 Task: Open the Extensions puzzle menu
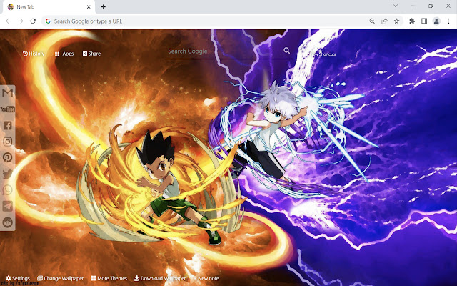(x=412, y=21)
